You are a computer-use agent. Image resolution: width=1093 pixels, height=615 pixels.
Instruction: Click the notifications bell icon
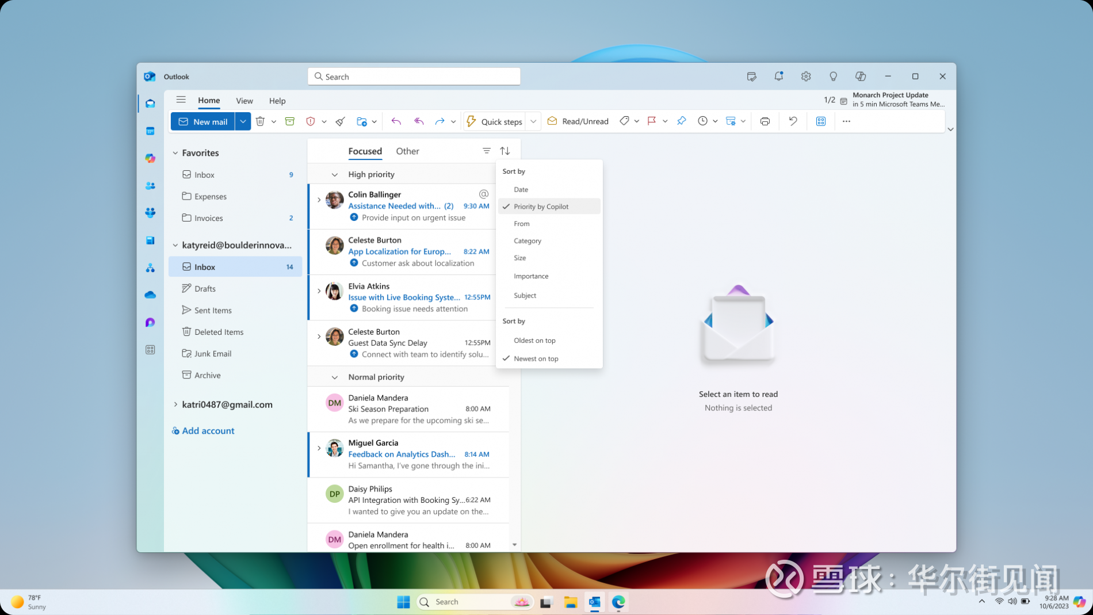pyautogui.click(x=778, y=77)
